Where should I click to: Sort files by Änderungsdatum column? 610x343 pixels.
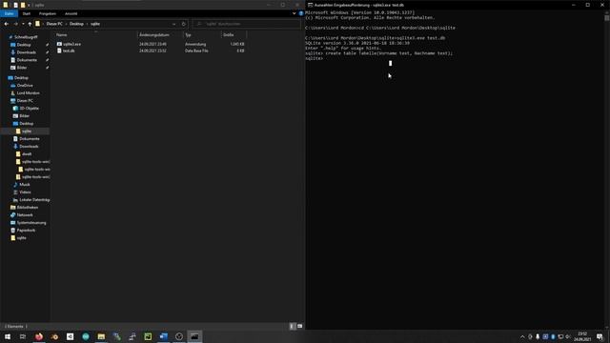coord(154,34)
